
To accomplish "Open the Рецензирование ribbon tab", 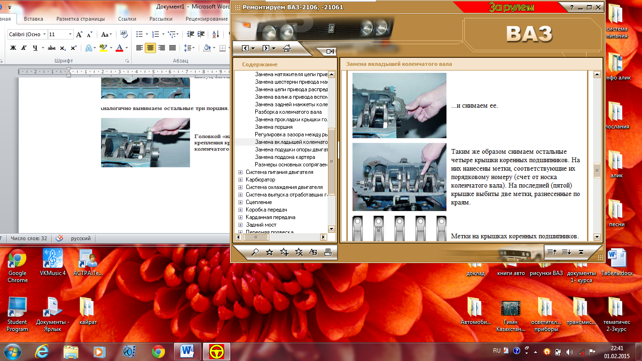I will pos(207,19).
